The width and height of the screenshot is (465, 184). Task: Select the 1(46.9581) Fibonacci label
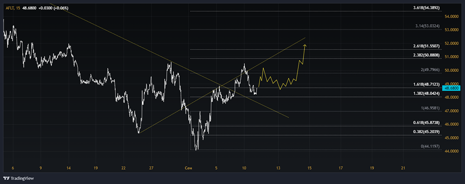[x=430, y=108]
